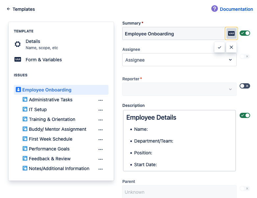The width and height of the screenshot is (257, 198).
Task: Open more options for Administrative Tasks
Action: pyautogui.click(x=101, y=100)
